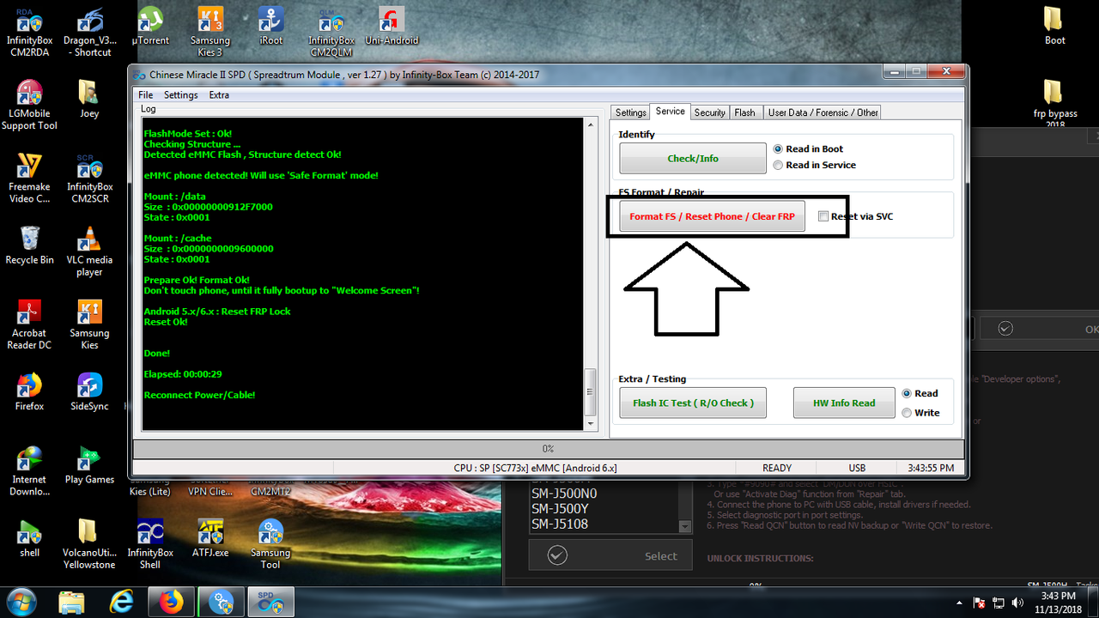Select SM-J5108 in background model list
The image size is (1099, 618).
(560, 524)
